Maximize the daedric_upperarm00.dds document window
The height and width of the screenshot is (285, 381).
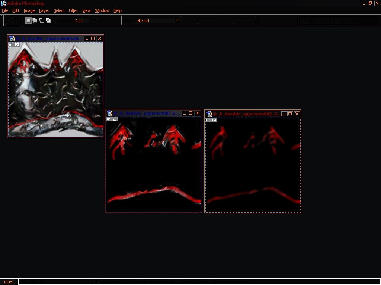pos(93,39)
